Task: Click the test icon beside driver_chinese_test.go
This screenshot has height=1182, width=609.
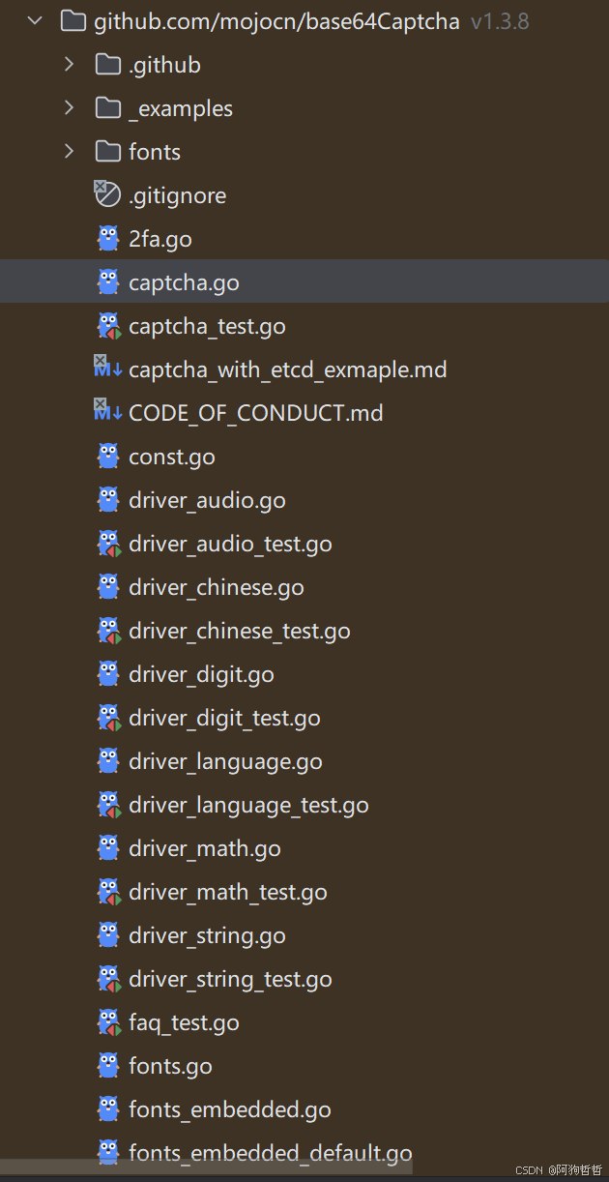Action: (108, 630)
